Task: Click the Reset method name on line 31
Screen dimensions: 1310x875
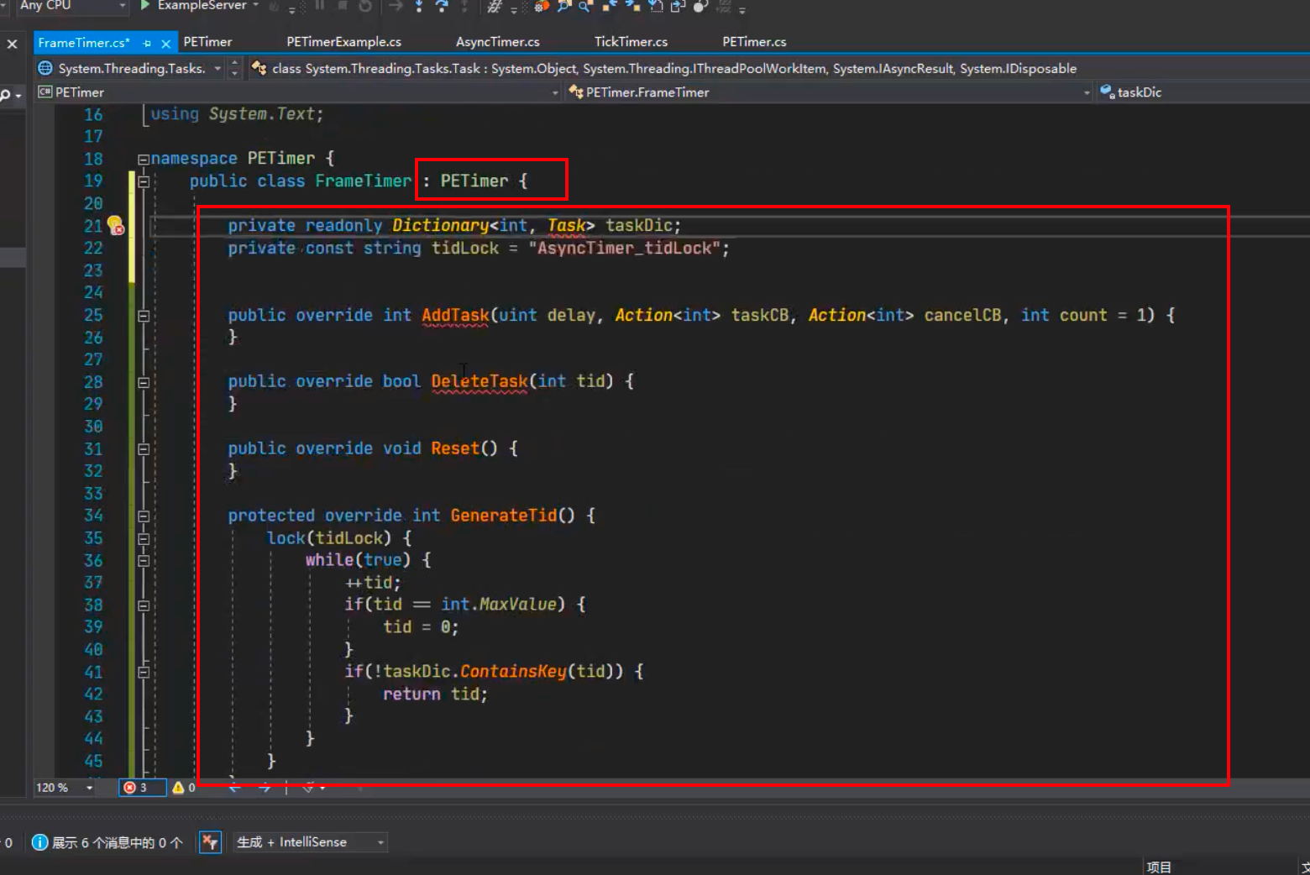Action: click(x=455, y=448)
